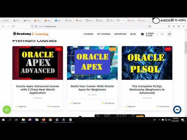Screen dimensions: 187x140
Task: Reload the page with refresh button
Action: [x=13, y=26]
